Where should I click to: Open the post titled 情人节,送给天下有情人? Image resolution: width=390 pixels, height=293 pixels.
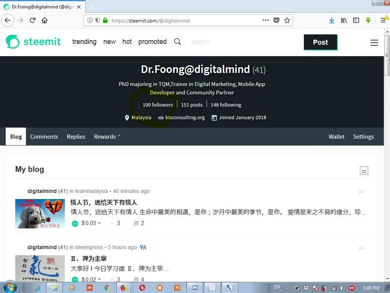103,202
